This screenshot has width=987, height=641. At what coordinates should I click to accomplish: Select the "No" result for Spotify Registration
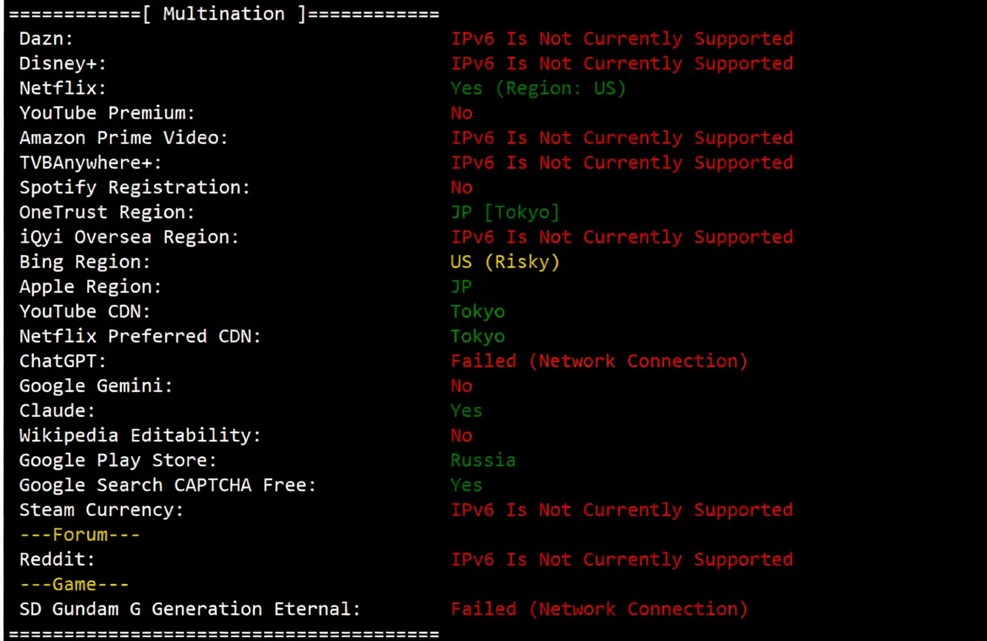(x=462, y=187)
